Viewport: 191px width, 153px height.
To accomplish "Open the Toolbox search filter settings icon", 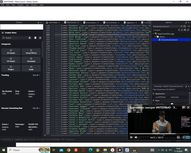I will click(40, 38).
